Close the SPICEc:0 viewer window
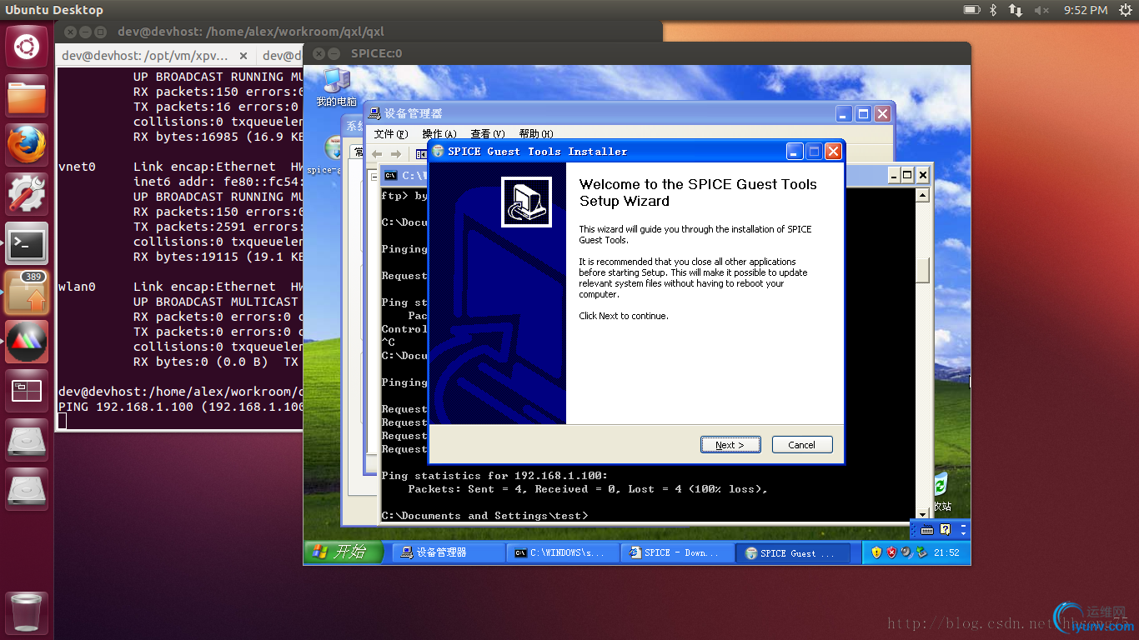 point(317,53)
